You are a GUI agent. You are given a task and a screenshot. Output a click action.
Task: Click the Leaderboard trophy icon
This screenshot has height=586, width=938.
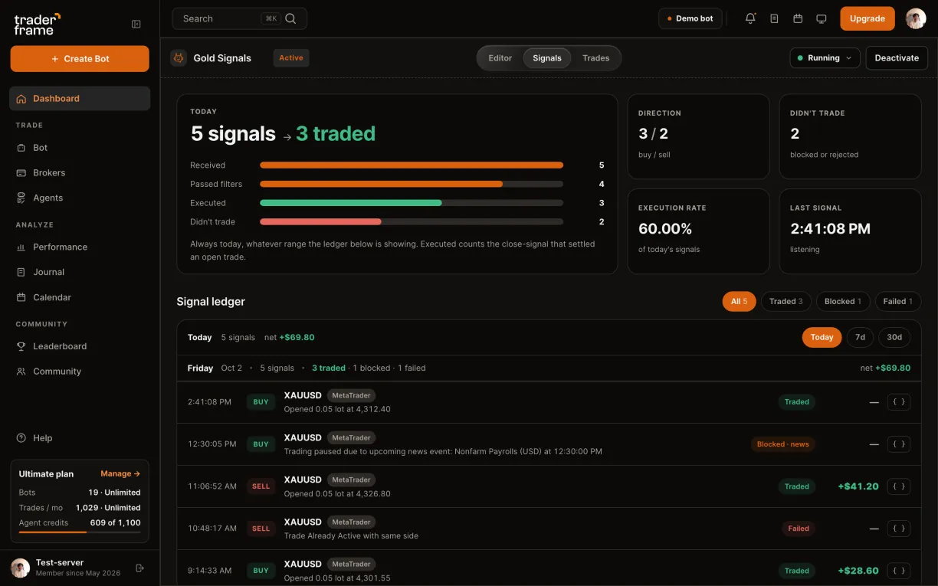point(21,346)
